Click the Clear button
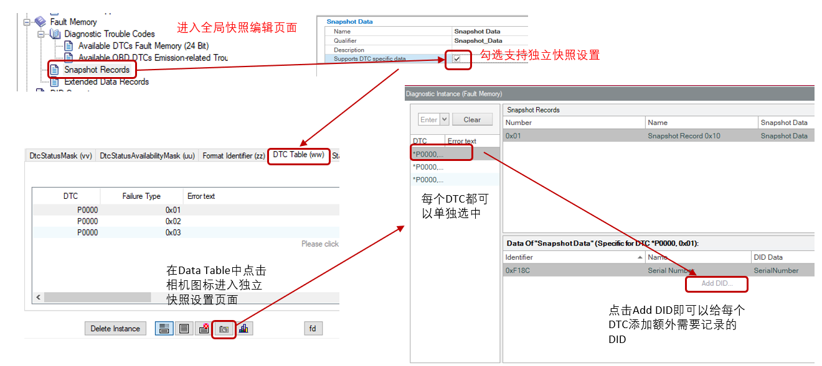822x366 pixels. 472,119
